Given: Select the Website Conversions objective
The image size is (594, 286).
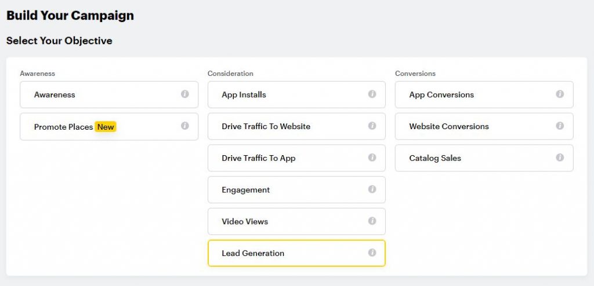Looking at the screenshot, I should 484,126.
